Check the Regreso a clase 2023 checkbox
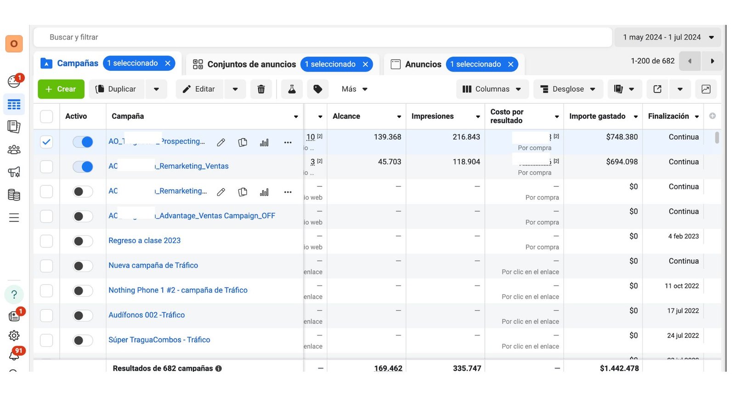 (46, 241)
